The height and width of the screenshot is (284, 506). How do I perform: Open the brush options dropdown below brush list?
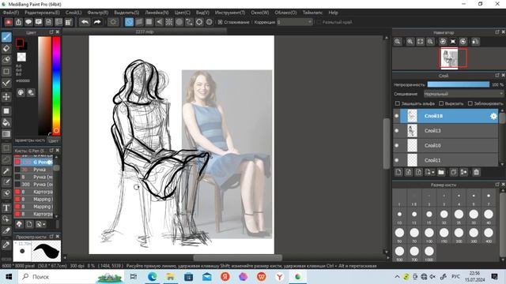(x=41, y=224)
